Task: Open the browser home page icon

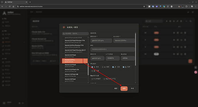Action: (x=13, y=6)
